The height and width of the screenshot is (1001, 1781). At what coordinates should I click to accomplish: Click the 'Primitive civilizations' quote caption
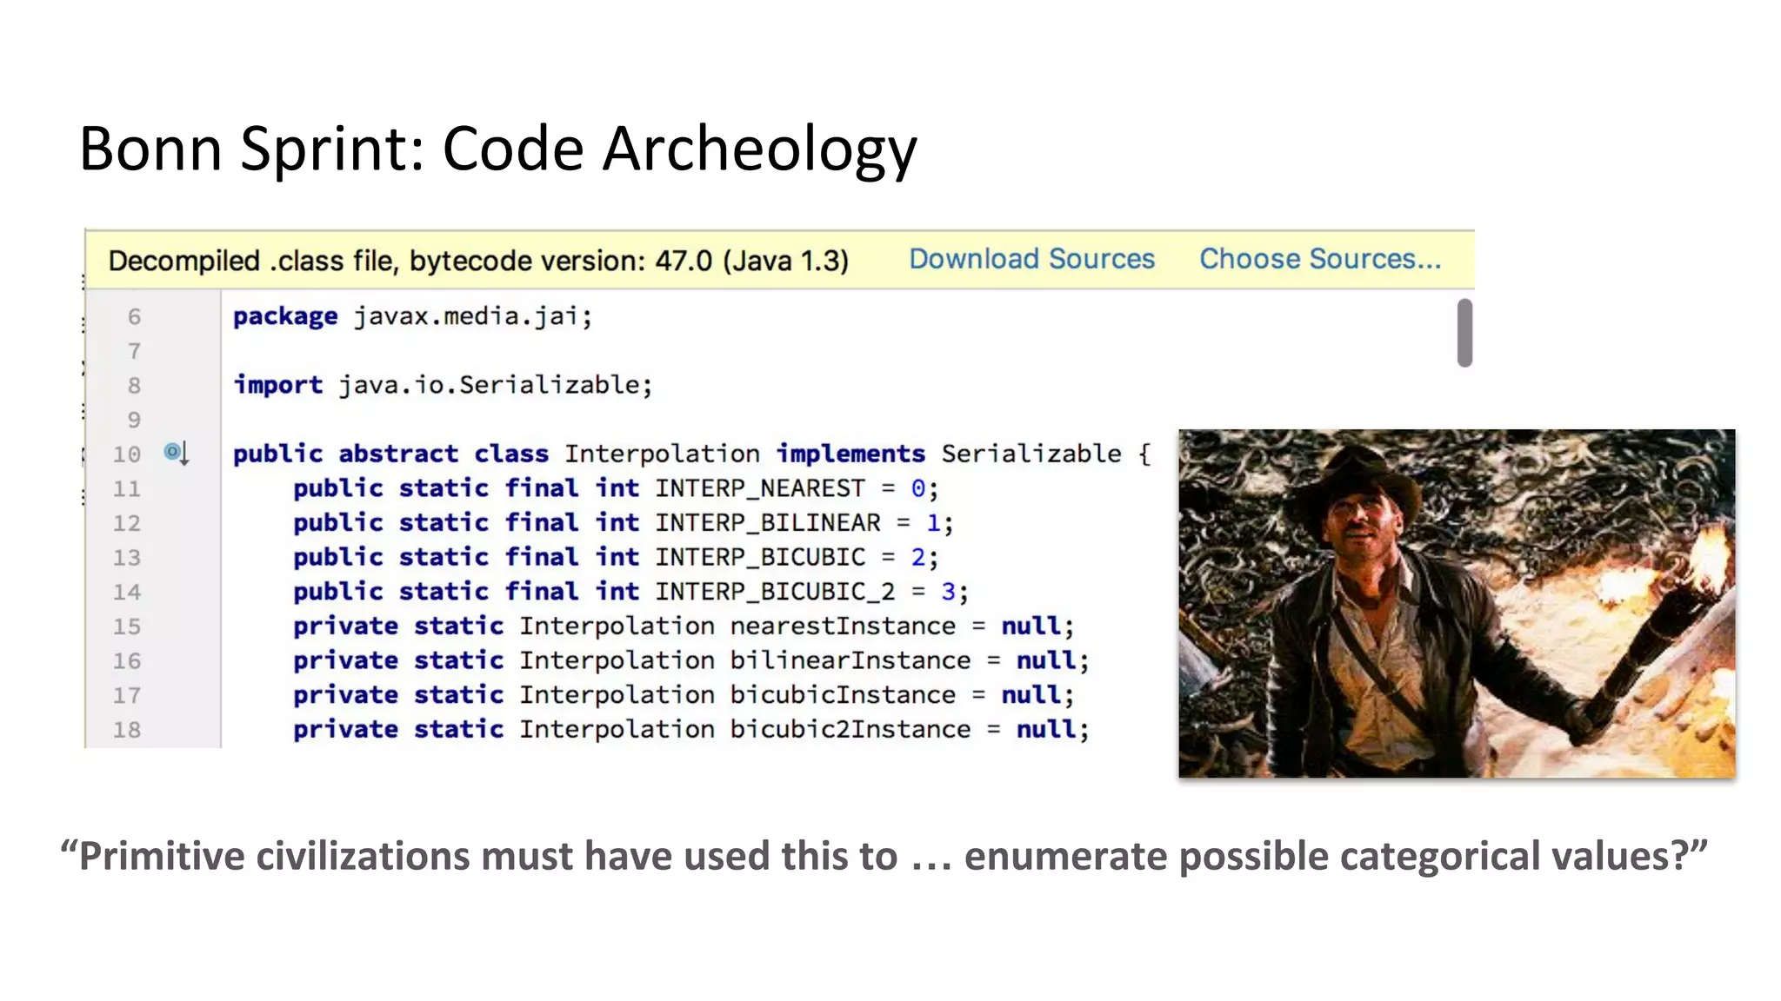coord(884,856)
